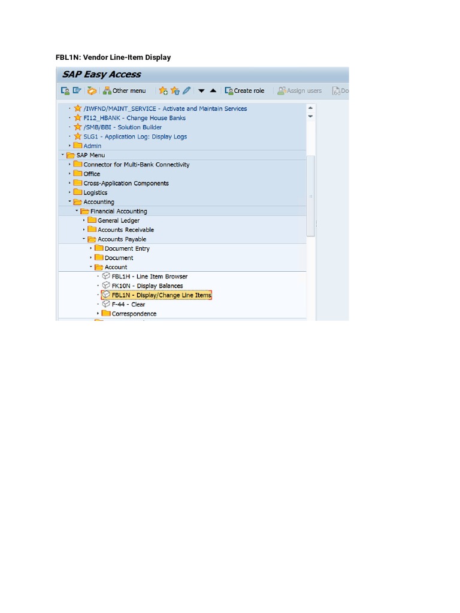The width and height of the screenshot is (460, 613).
Task: Expand the Accounts Receivable folder arrow
Action: (x=84, y=229)
